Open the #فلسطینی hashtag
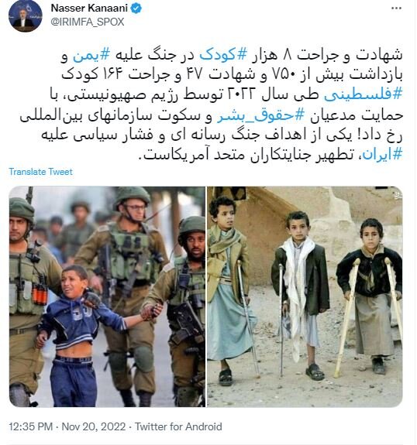Image resolution: width=417 pixels, height=445 pixels. click(364, 94)
